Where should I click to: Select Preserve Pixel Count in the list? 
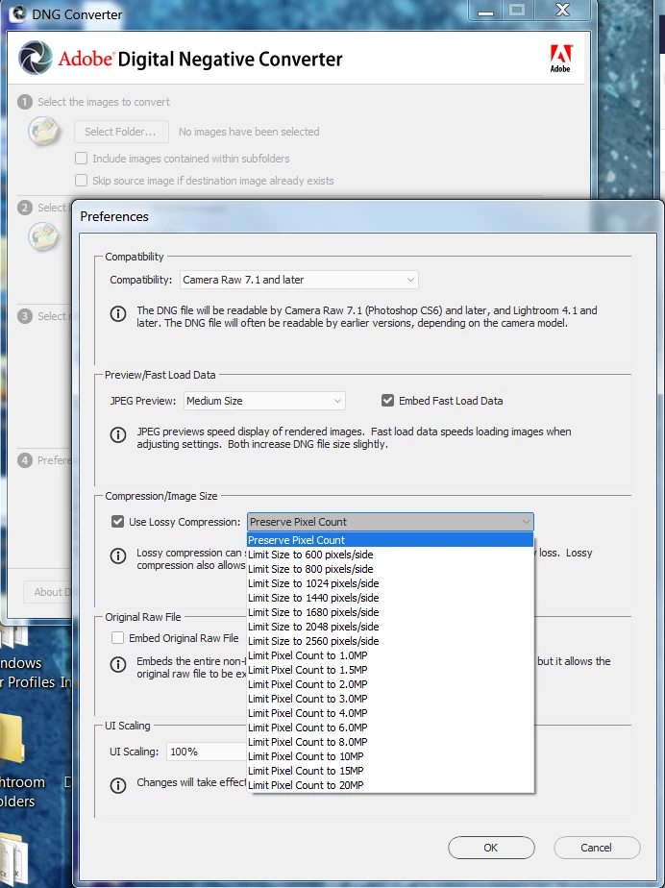tap(390, 540)
